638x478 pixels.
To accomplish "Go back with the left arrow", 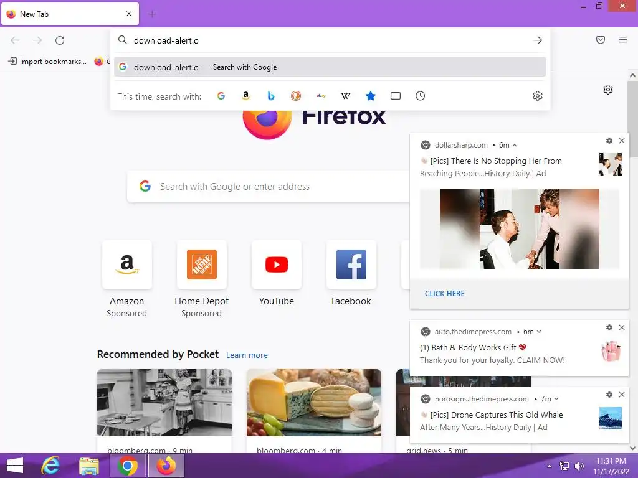I will click(15, 40).
